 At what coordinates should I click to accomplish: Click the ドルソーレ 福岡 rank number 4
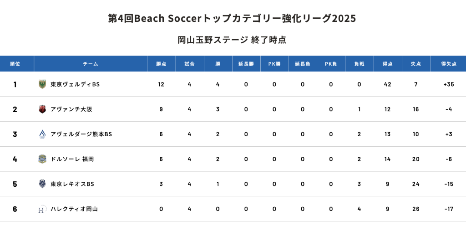(x=15, y=159)
